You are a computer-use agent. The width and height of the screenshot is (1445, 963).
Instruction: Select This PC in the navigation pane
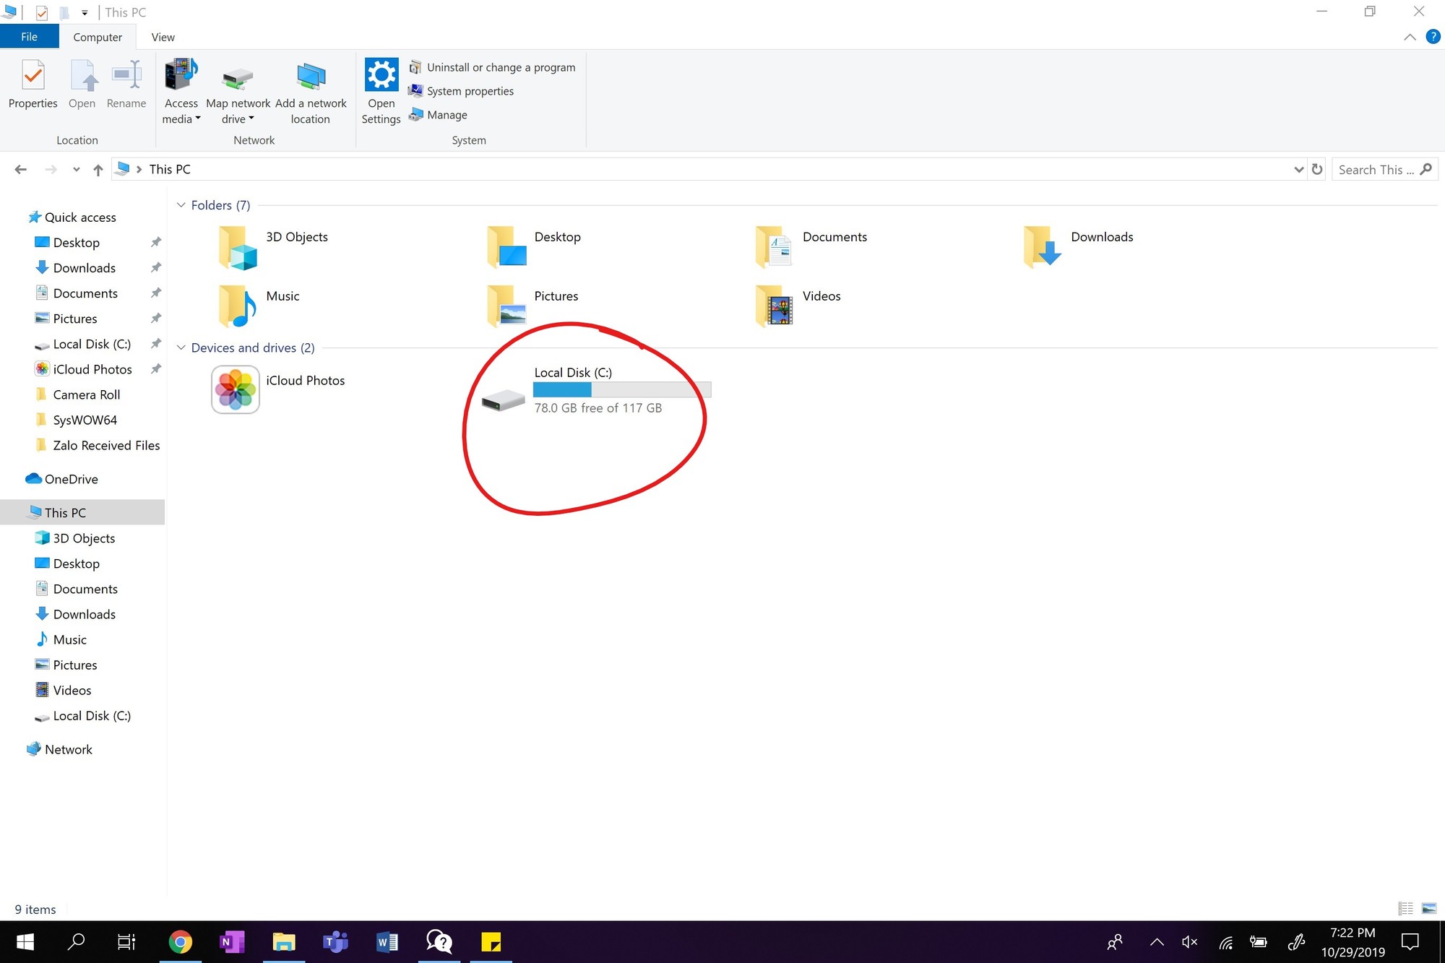point(82,512)
